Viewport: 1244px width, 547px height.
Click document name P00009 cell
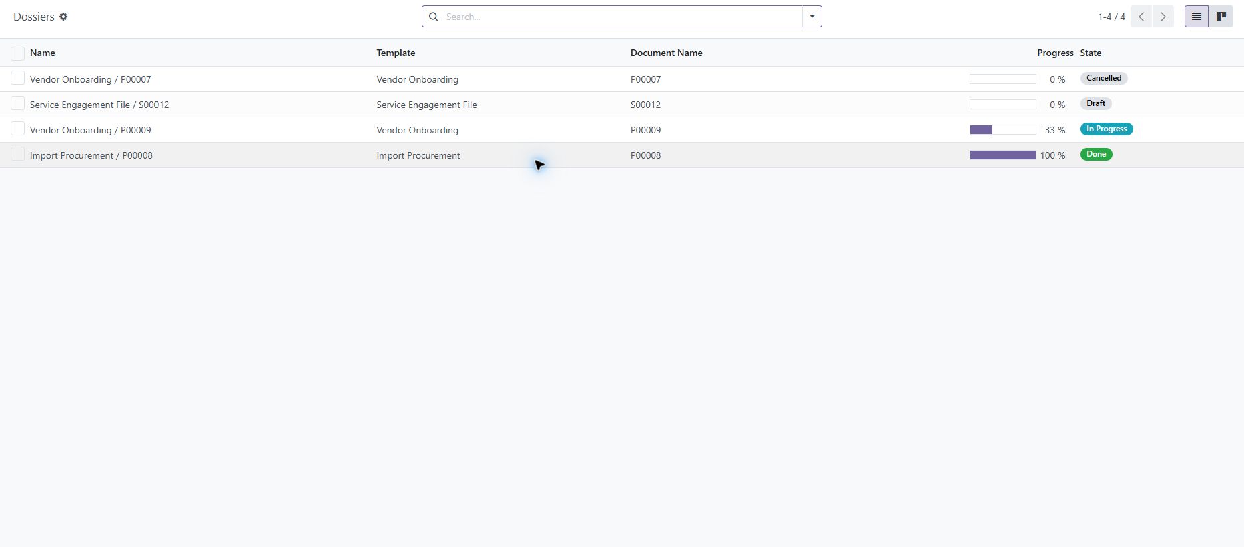pos(646,130)
